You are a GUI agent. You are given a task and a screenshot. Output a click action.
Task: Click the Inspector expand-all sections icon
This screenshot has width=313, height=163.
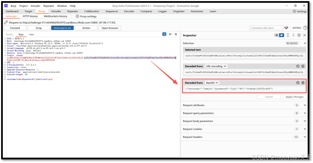pyautogui.click(x=288, y=35)
